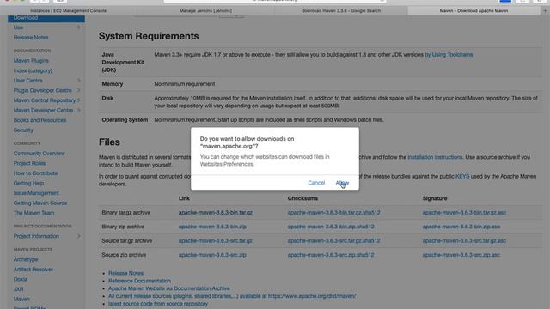Expand the Plugin Developer Centre chevron
Viewport: 550px width, 309px height.
79,90
